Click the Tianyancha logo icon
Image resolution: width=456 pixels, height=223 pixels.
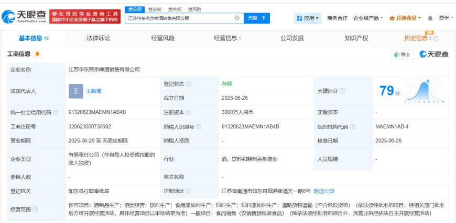tap(8, 17)
